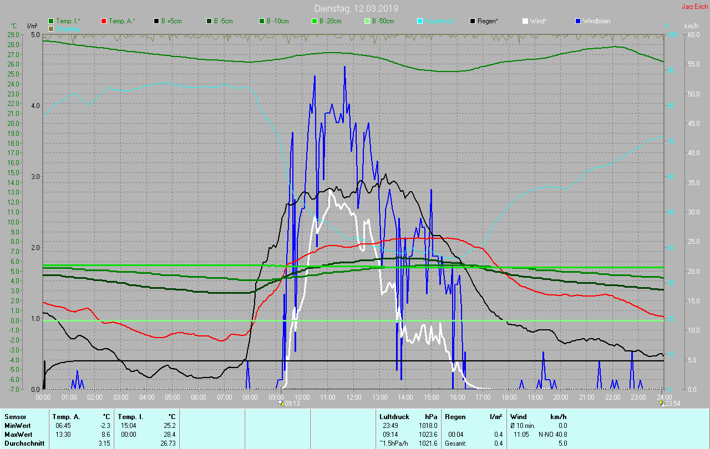710x449 pixels.
Task: Click the Luftdruck header in the stats table
Action: (393, 416)
